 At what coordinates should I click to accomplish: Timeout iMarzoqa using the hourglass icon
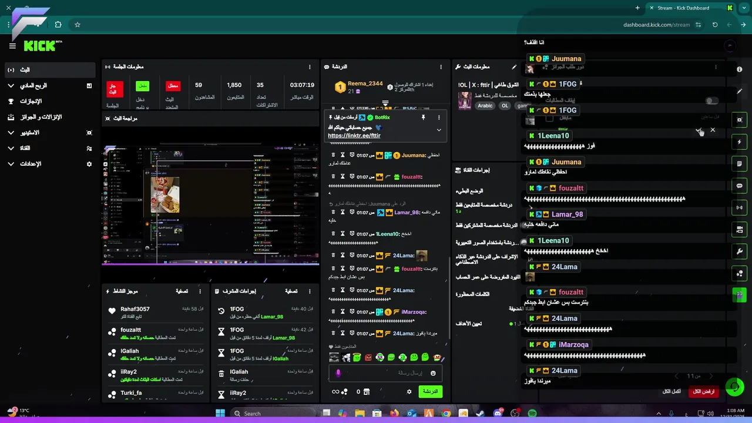[x=343, y=312]
